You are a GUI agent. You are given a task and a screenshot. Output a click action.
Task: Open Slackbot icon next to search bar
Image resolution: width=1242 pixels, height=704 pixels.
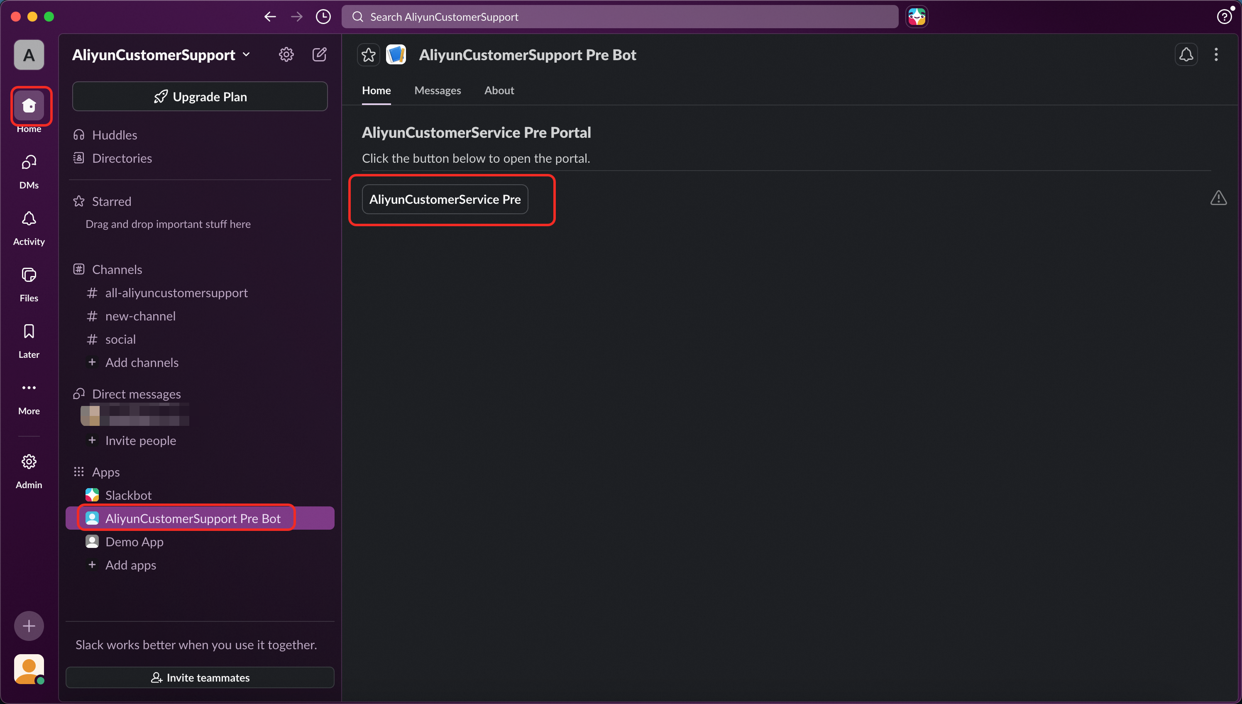(917, 17)
